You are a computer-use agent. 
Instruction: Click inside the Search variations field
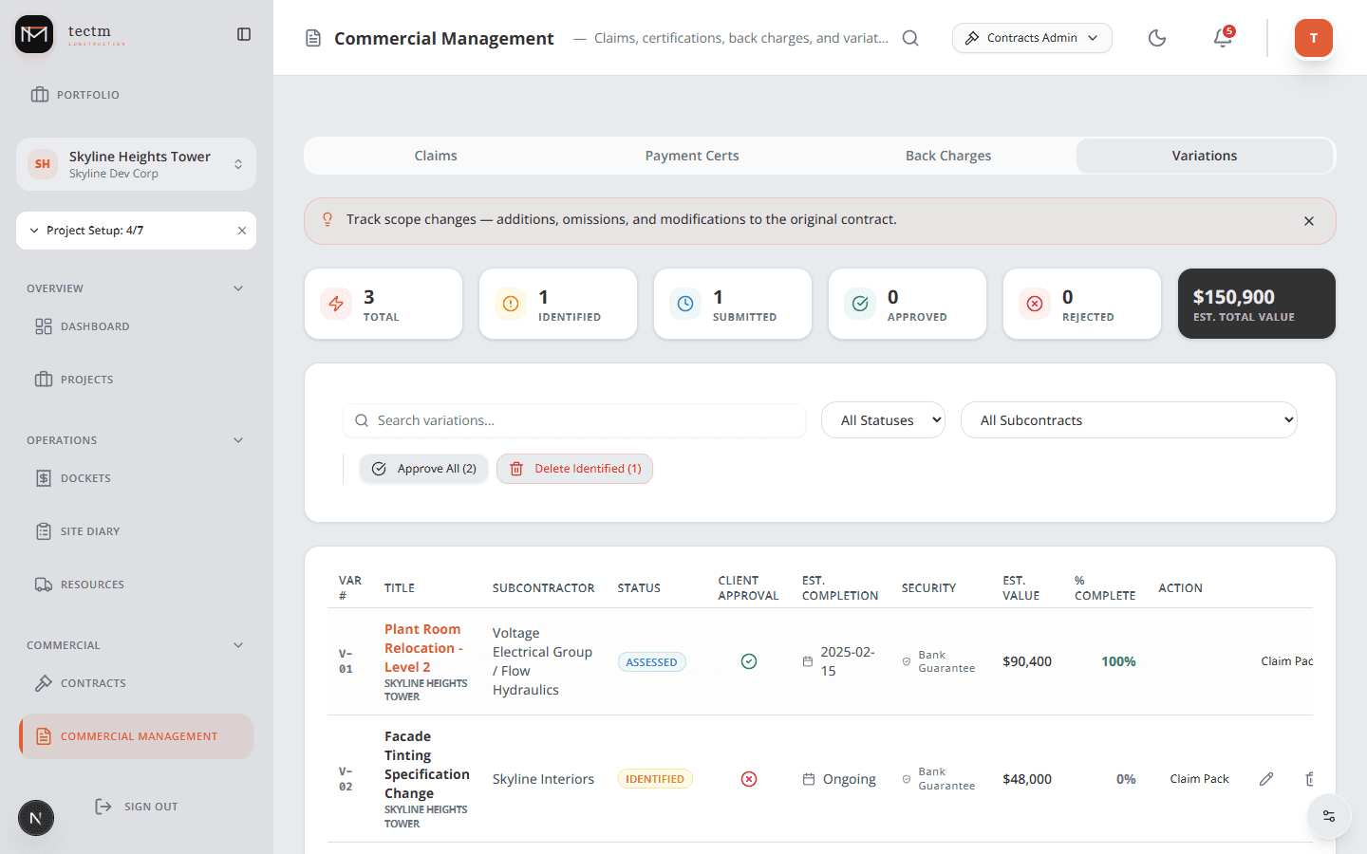pos(573,419)
